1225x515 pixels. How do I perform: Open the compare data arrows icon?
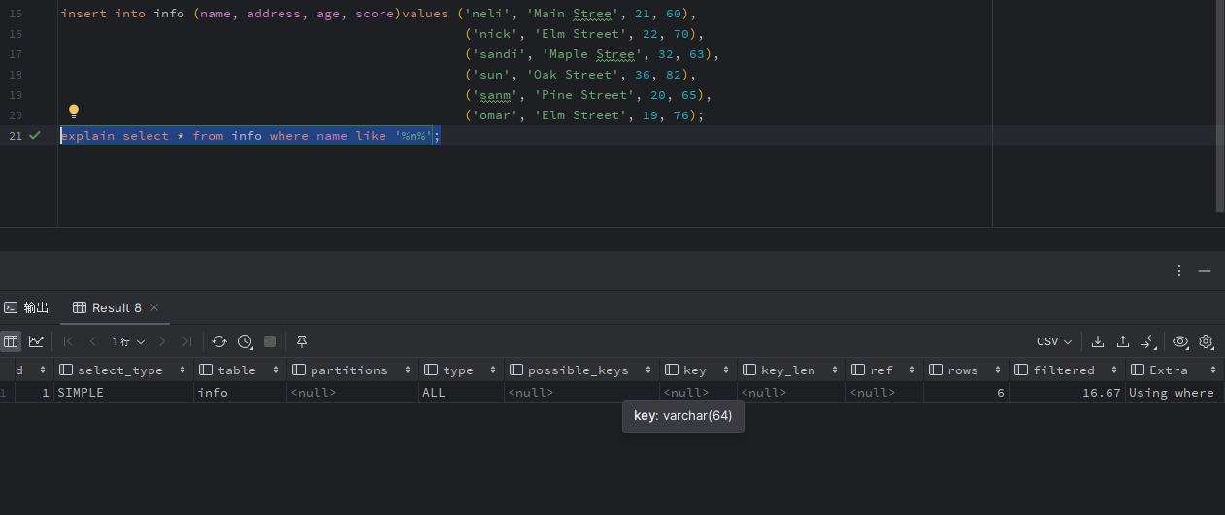click(1149, 341)
